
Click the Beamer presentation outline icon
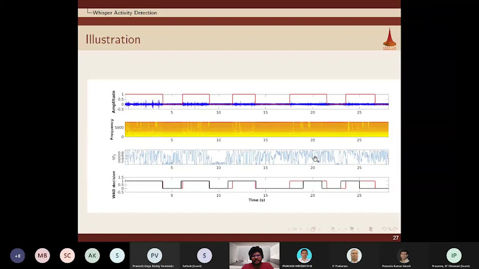pyautogui.click(x=371, y=229)
